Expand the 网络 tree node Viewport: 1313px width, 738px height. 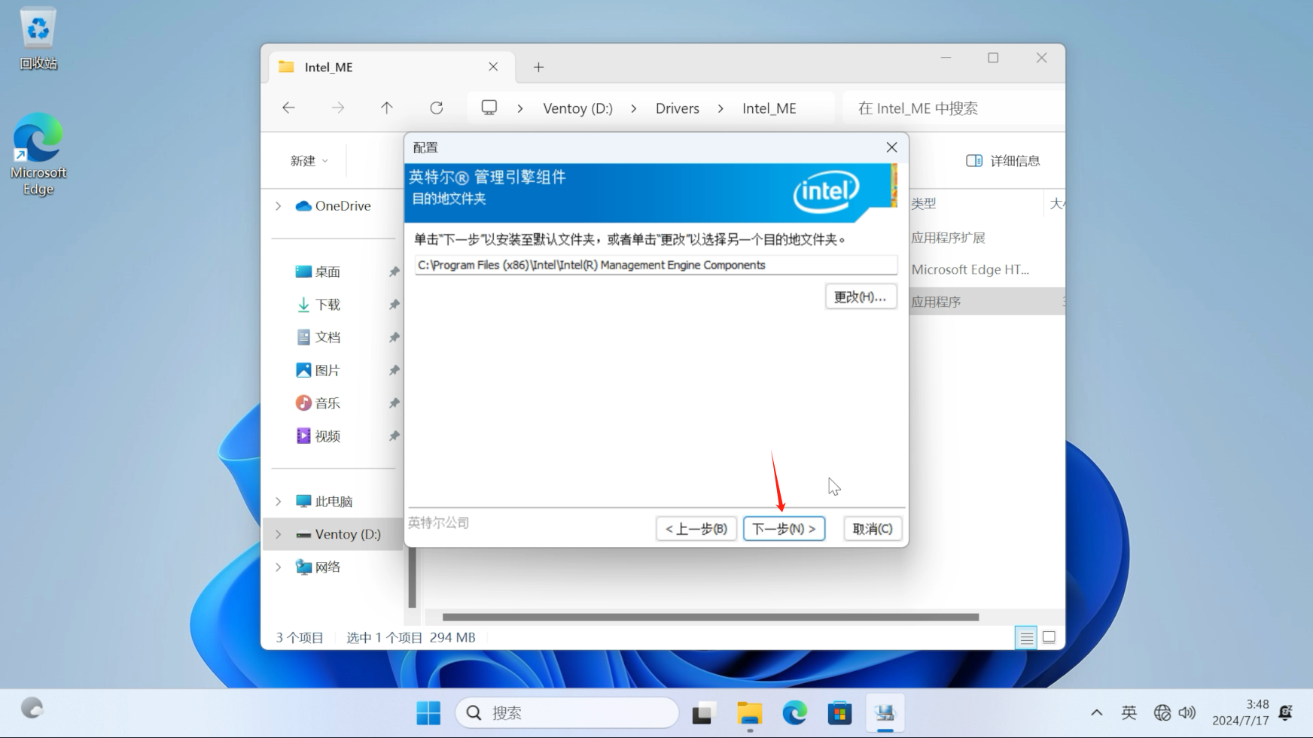(279, 567)
